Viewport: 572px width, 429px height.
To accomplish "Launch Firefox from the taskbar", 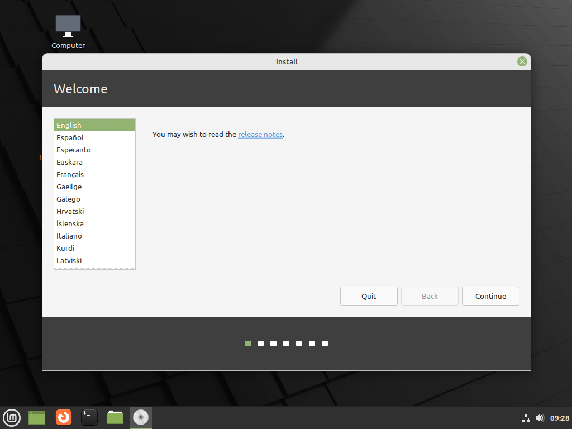I will pos(64,417).
